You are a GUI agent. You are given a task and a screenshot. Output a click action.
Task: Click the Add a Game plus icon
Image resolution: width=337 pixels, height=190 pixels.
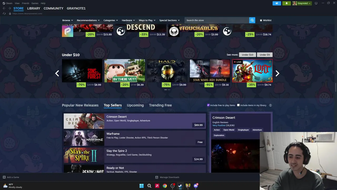pos(4,177)
